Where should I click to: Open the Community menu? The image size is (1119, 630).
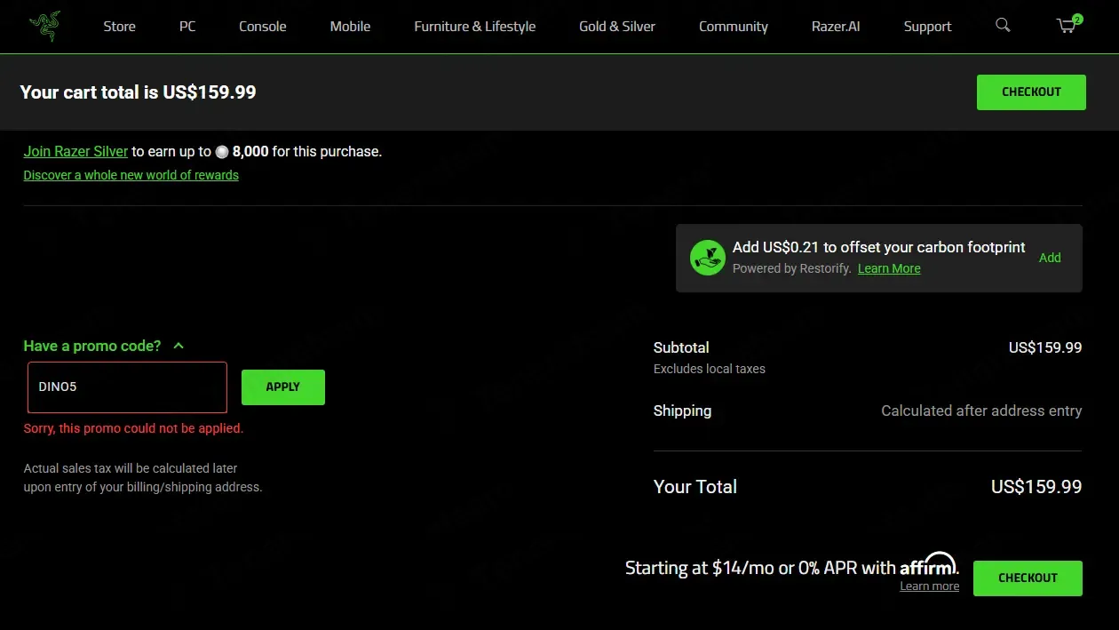coord(734,26)
